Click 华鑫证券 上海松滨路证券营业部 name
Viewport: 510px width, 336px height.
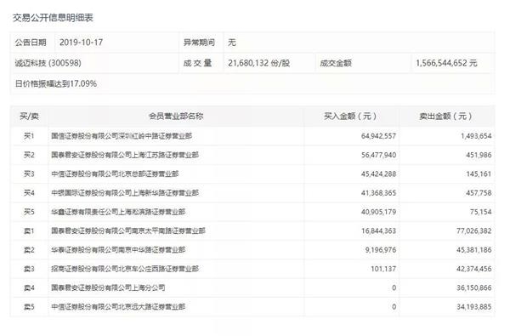tap(118, 212)
